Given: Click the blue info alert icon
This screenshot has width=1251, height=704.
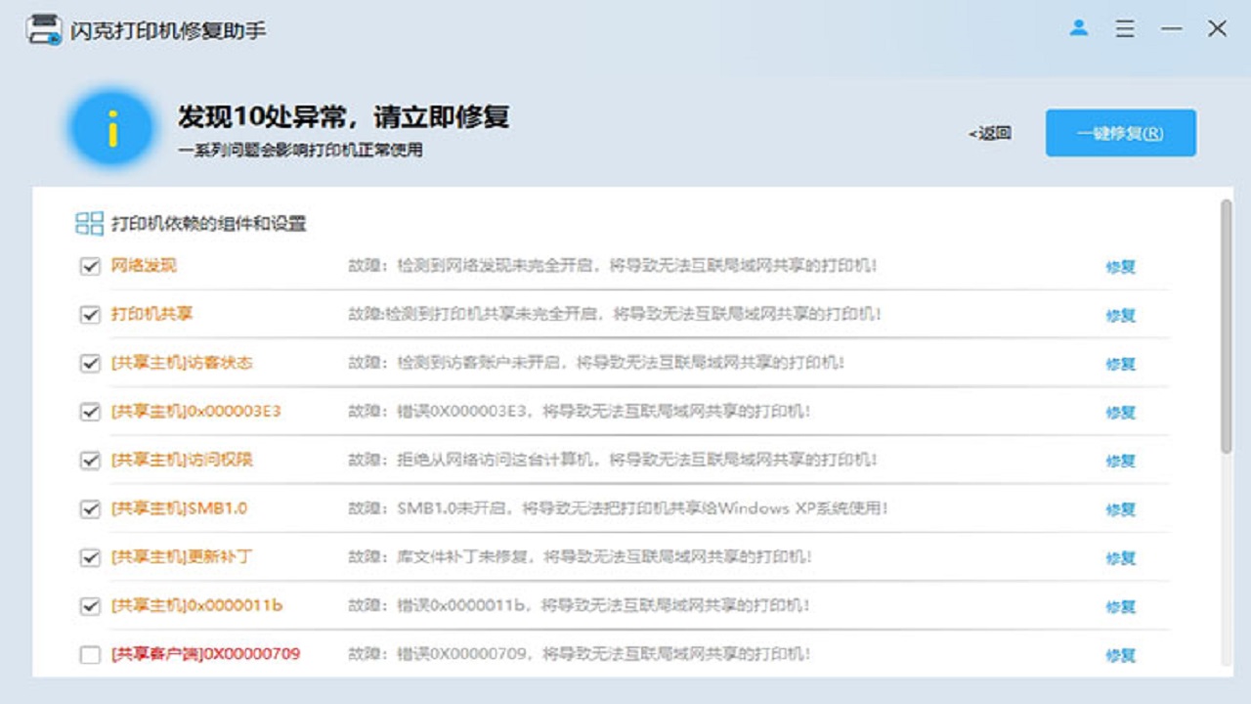Looking at the screenshot, I should tap(112, 128).
